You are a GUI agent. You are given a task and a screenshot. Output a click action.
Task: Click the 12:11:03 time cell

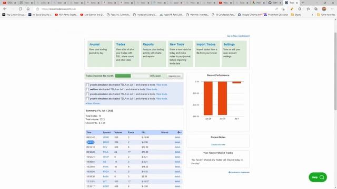pyautogui.click(x=91, y=182)
